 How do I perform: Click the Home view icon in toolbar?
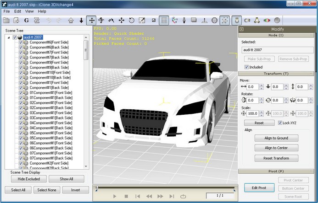tap(71, 20)
